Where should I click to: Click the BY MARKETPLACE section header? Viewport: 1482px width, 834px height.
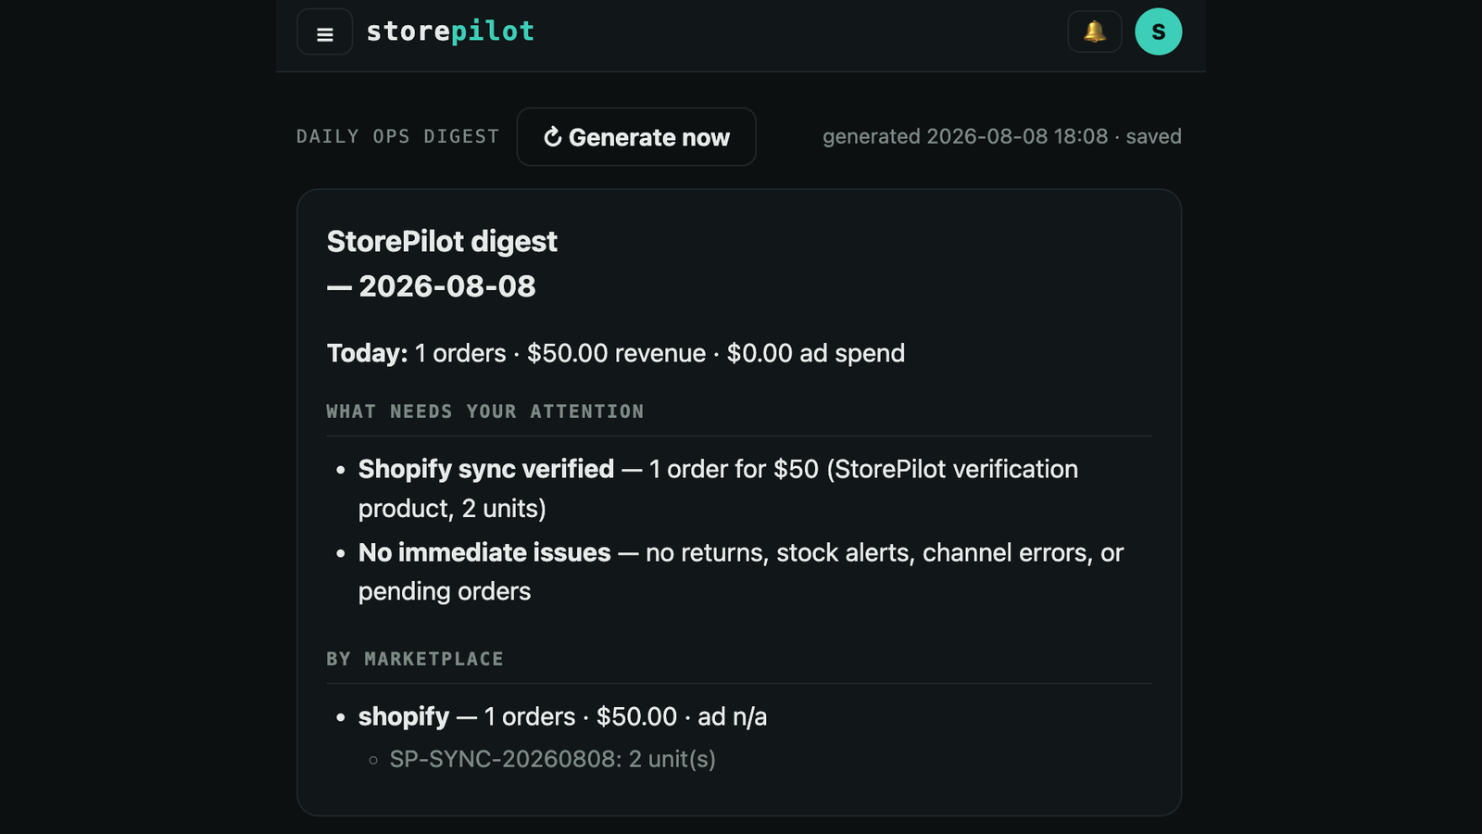click(x=415, y=659)
